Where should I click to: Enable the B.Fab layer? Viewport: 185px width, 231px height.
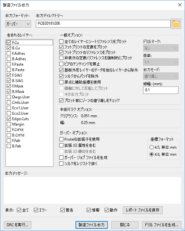[9, 146]
